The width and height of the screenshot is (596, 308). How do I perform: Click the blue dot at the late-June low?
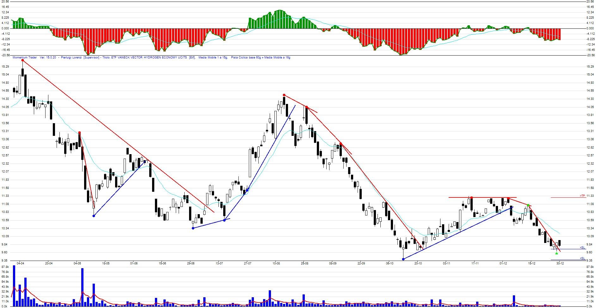pyautogui.click(x=193, y=228)
